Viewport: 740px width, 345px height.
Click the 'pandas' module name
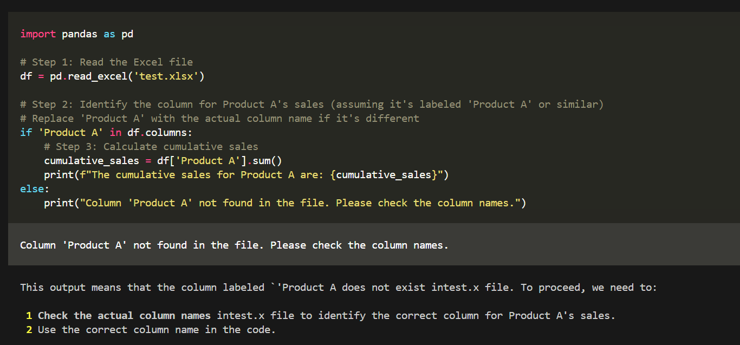click(80, 34)
